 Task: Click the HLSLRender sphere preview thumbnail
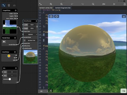tap(30, 57)
